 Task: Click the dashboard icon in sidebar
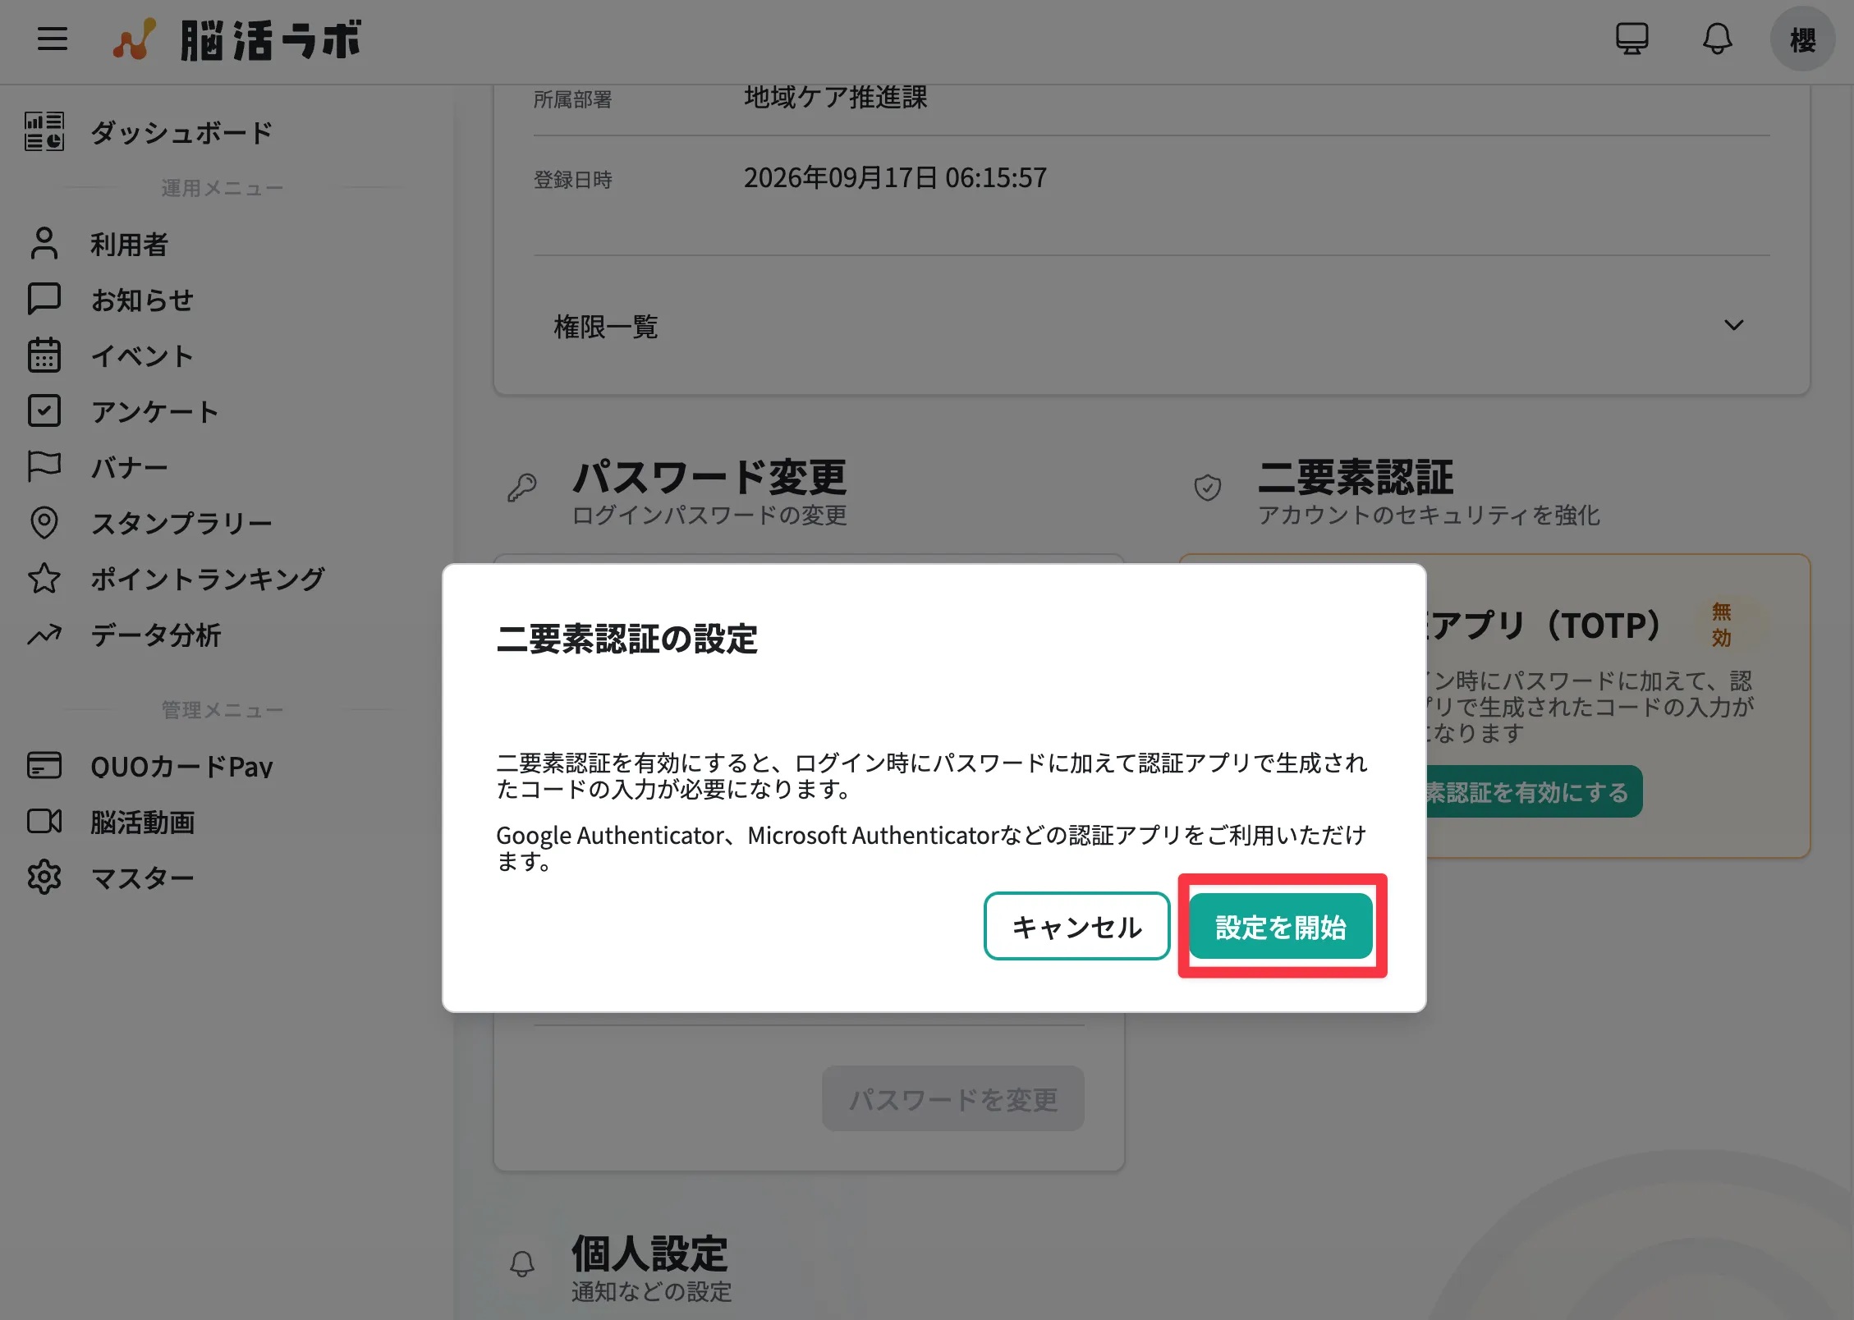click(x=44, y=132)
